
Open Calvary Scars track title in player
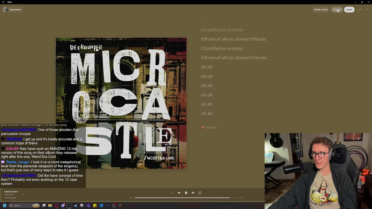click(11, 192)
